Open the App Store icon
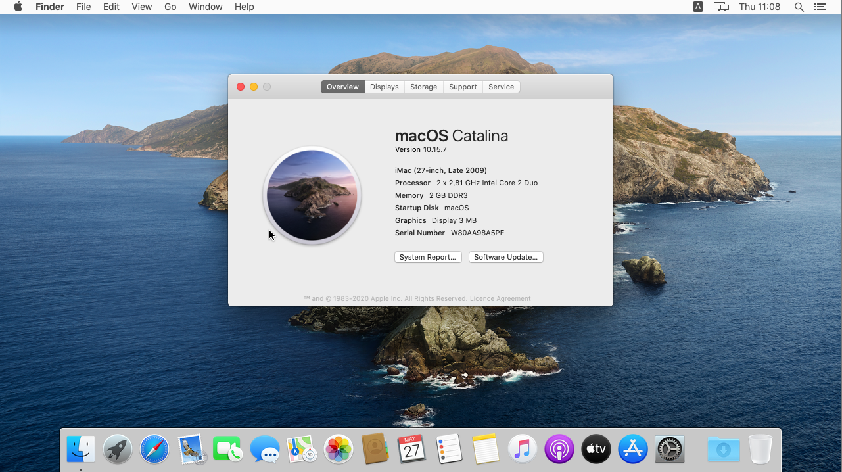 [x=633, y=450]
